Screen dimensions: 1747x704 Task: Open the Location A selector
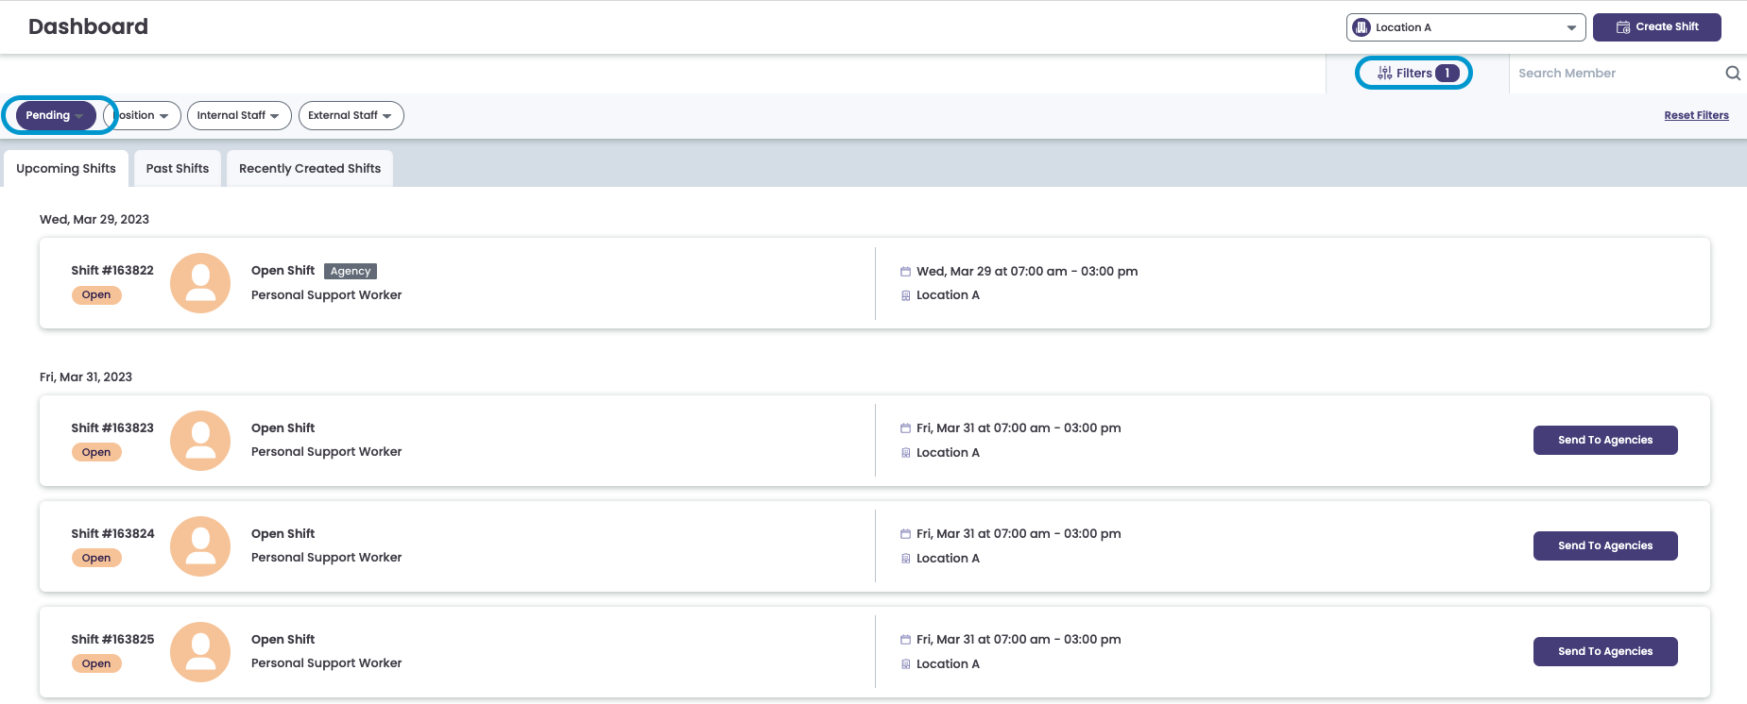1464,26
